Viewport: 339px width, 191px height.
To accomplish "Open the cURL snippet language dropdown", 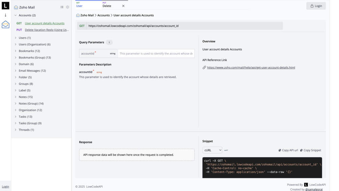I will coord(212,150).
